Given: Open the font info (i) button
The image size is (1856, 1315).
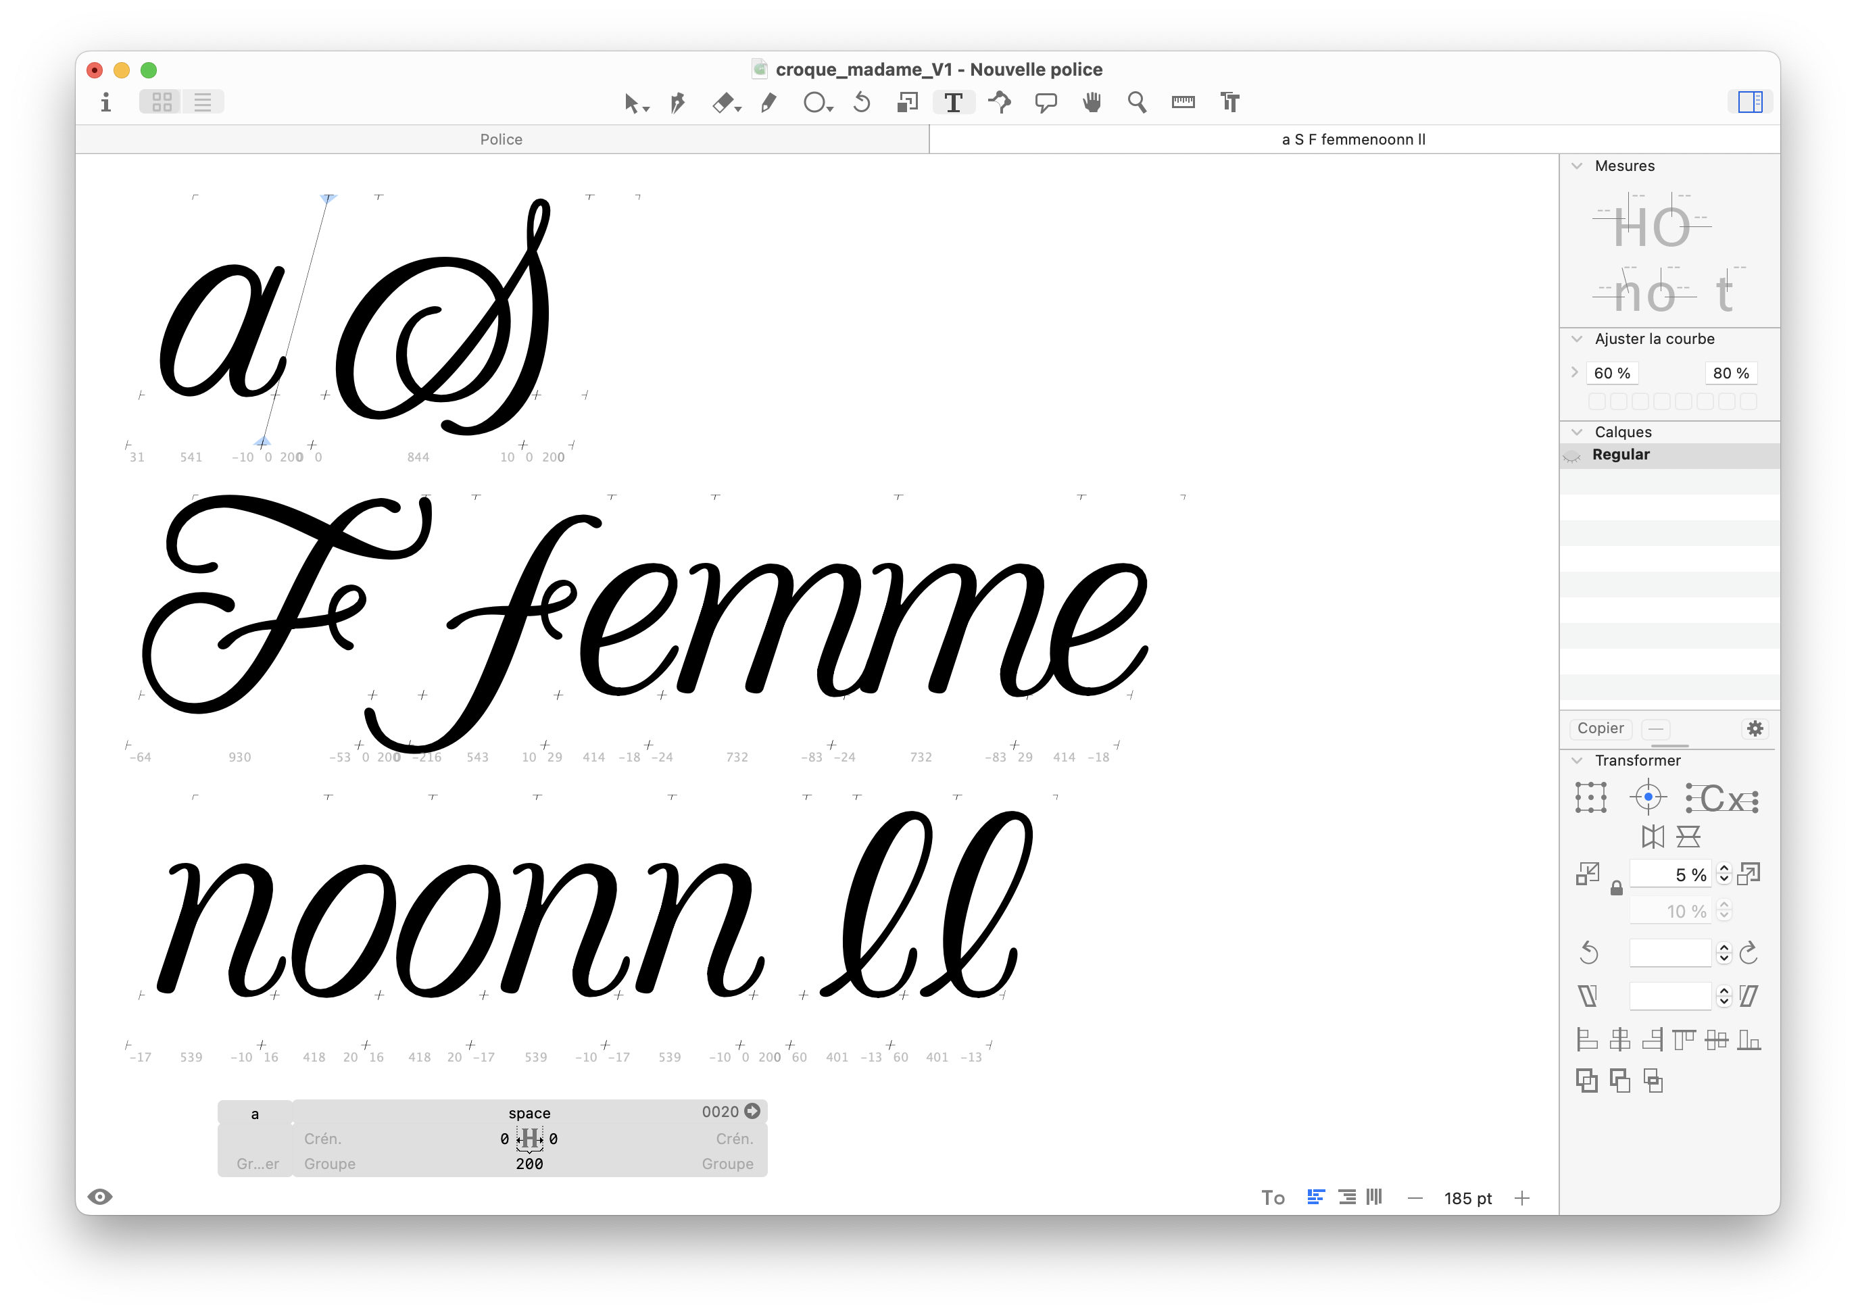Looking at the screenshot, I should click(x=105, y=102).
